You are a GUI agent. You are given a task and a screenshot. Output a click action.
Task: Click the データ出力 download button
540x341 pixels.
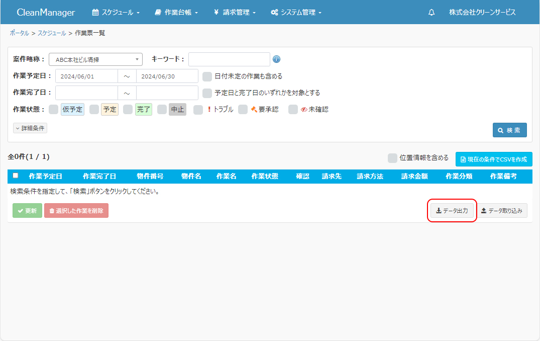pyautogui.click(x=452, y=211)
